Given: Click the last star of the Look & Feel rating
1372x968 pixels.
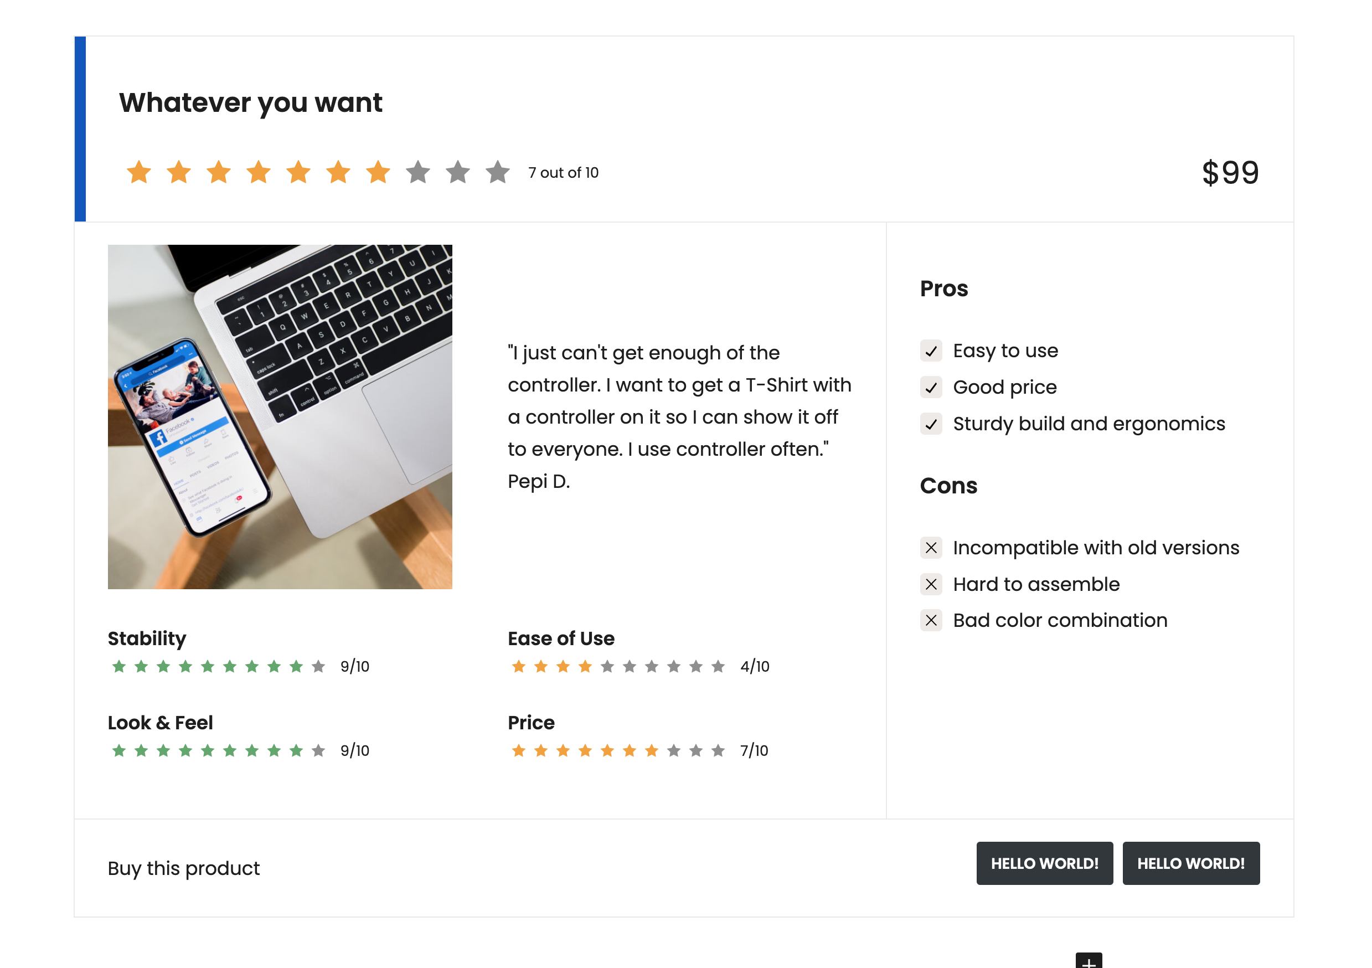Looking at the screenshot, I should pyautogui.click(x=317, y=750).
